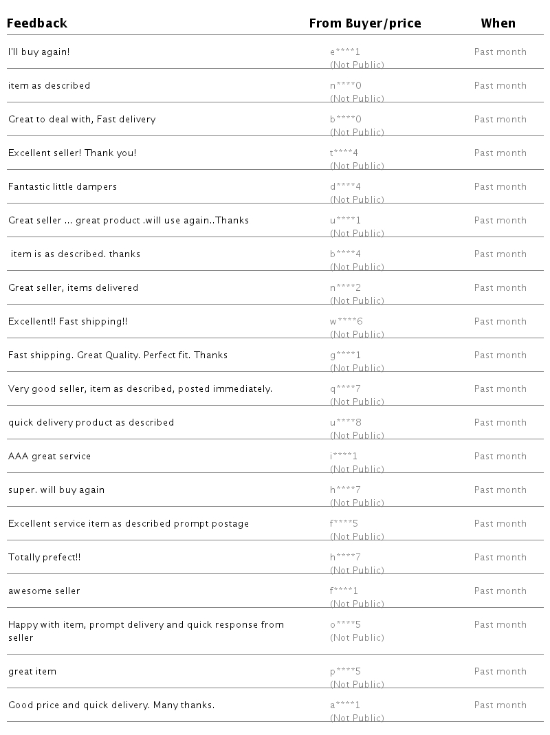
Task: Open buyer e****1 profile link
Action: (x=345, y=52)
